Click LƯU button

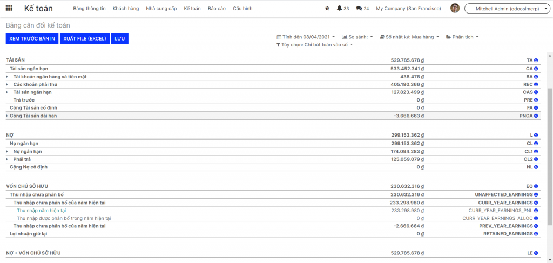(119, 39)
